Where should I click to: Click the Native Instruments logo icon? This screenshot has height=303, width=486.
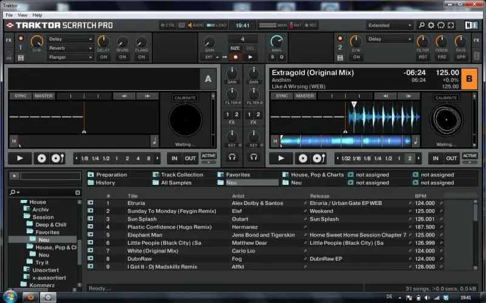click(x=471, y=25)
